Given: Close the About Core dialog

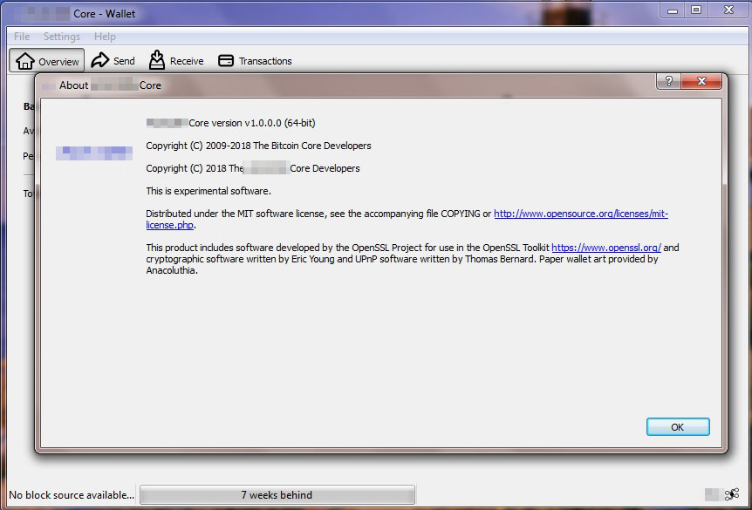Looking at the screenshot, I should [701, 81].
